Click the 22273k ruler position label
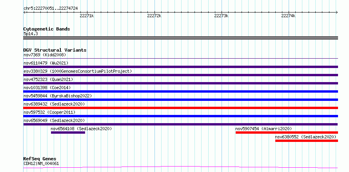The image size is (349, 172). [221, 16]
